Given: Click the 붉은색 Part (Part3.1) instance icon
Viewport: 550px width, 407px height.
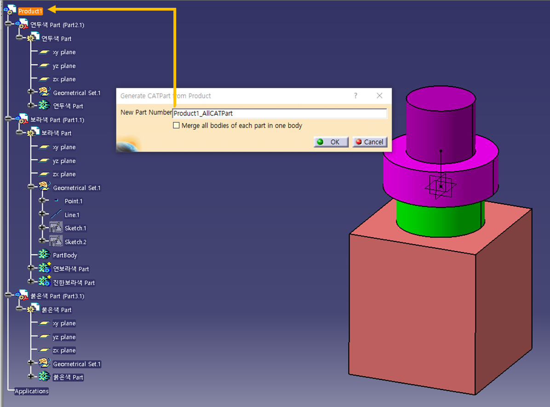Looking at the screenshot, I should (x=22, y=295).
